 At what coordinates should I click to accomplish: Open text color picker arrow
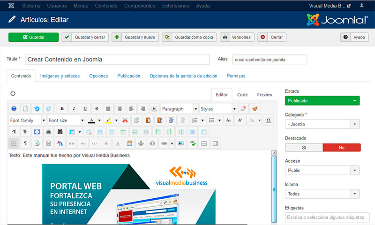point(99,120)
